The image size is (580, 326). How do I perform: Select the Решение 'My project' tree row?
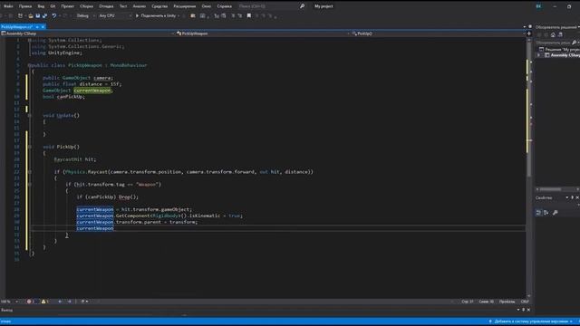pyautogui.click(x=559, y=49)
